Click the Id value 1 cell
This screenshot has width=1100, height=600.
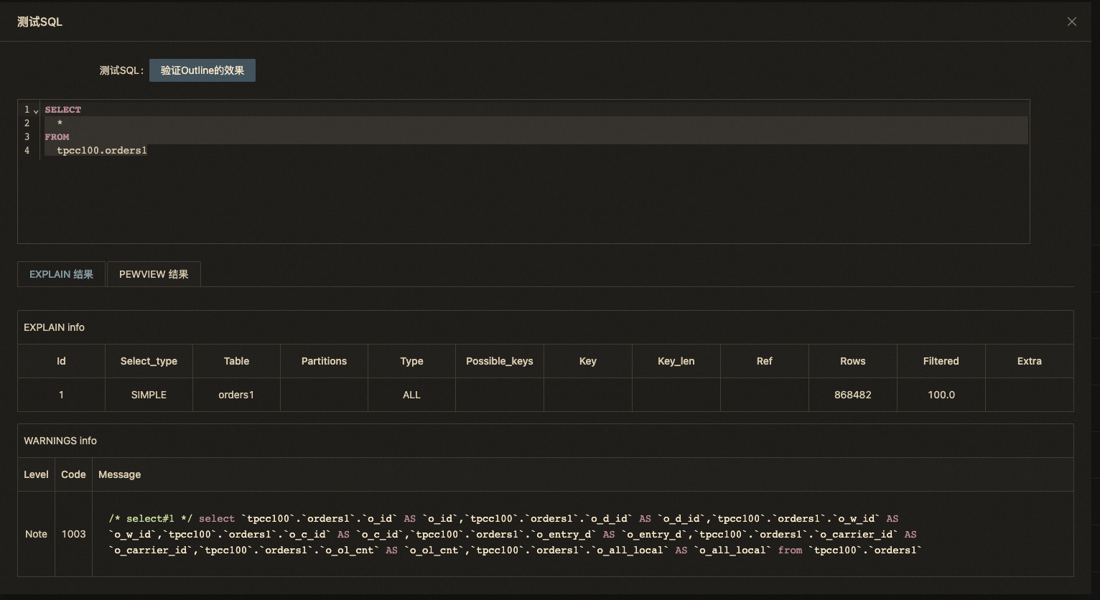point(61,395)
